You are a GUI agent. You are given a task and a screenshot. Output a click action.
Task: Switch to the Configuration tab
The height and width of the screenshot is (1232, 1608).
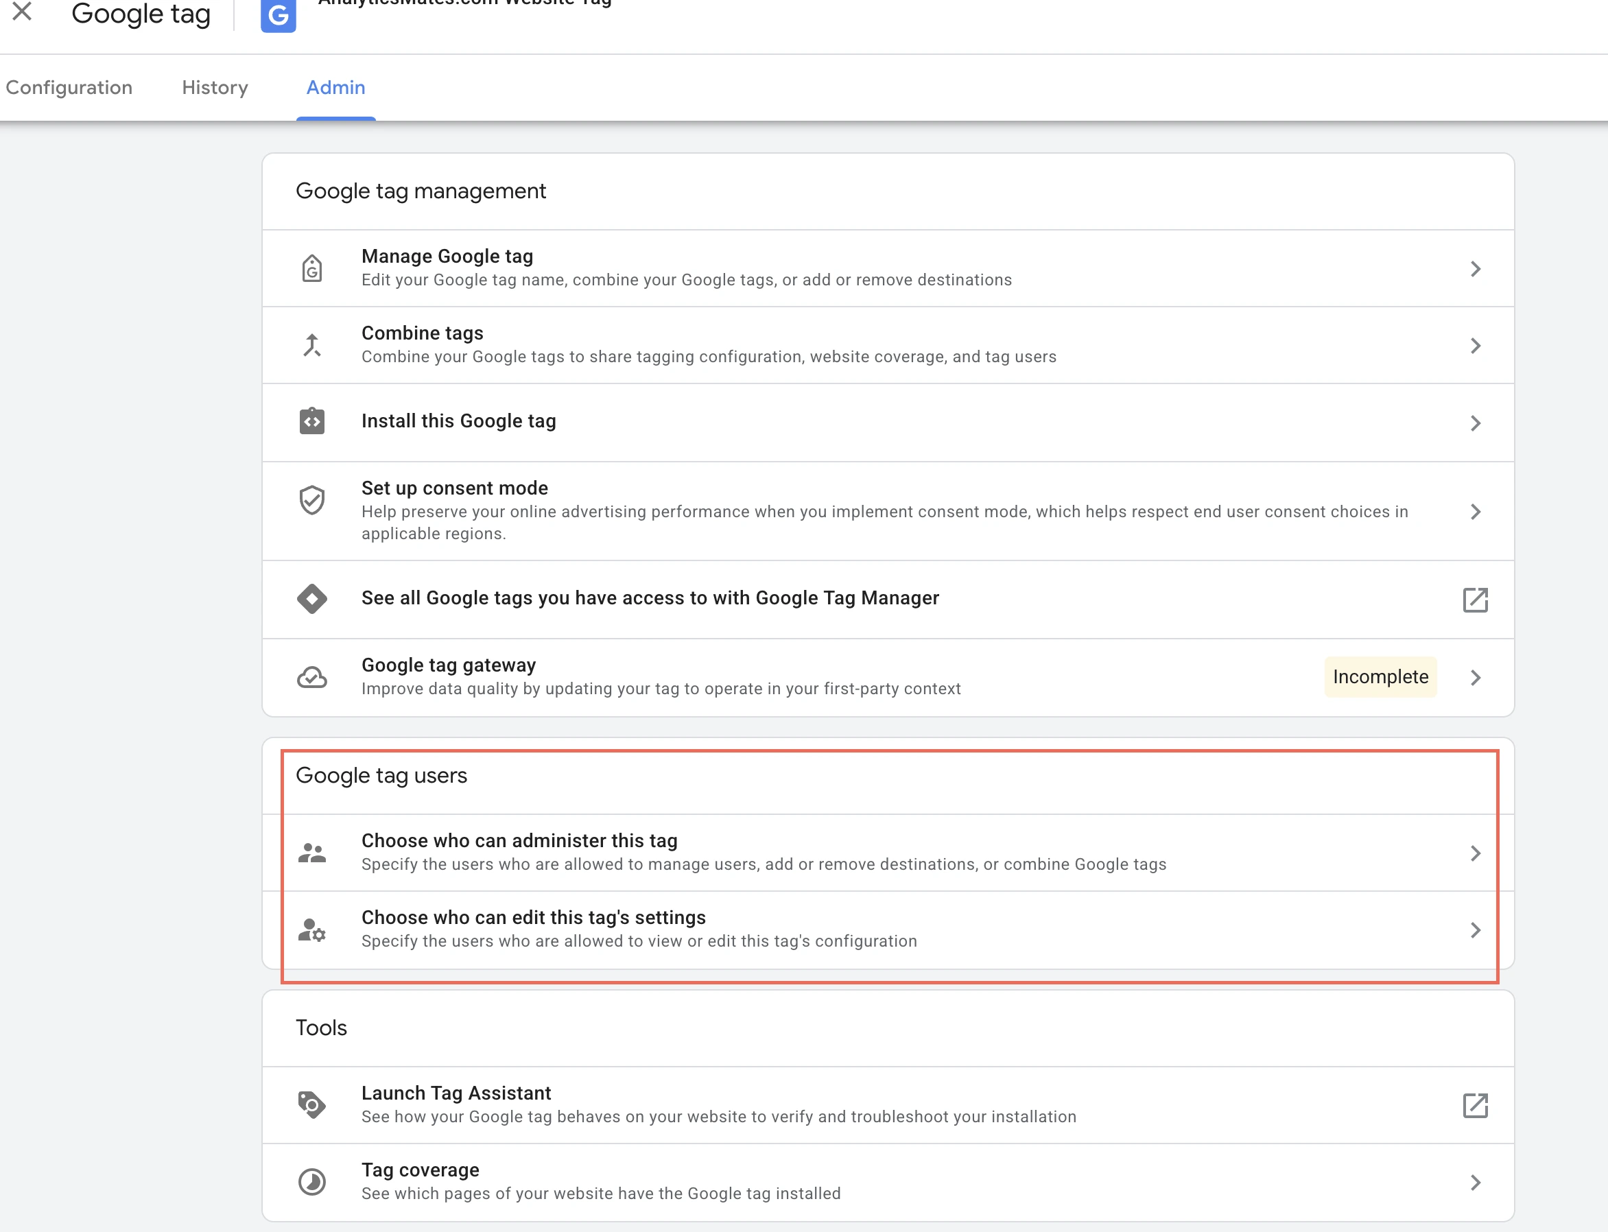tap(69, 87)
